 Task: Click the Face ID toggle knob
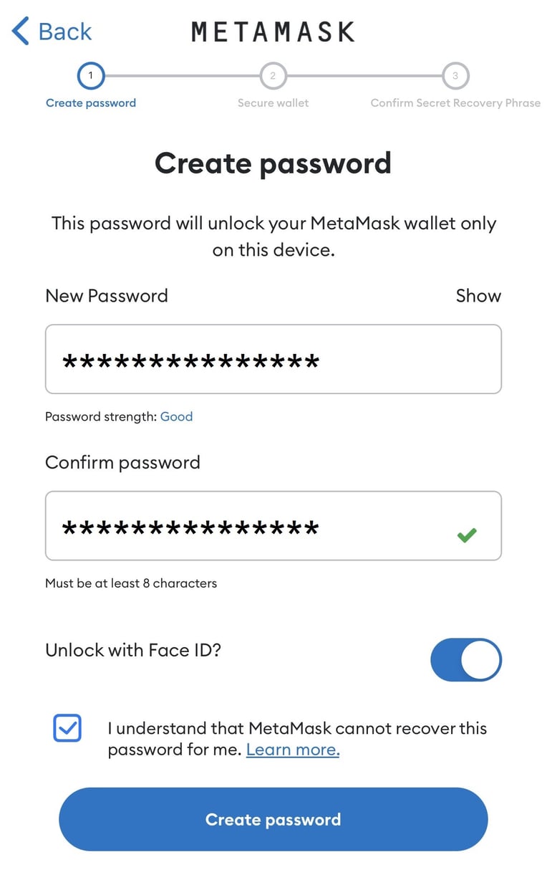point(483,659)
